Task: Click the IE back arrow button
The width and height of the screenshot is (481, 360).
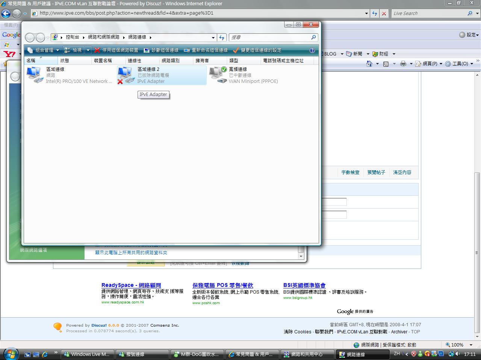Action: click(6, 13)
